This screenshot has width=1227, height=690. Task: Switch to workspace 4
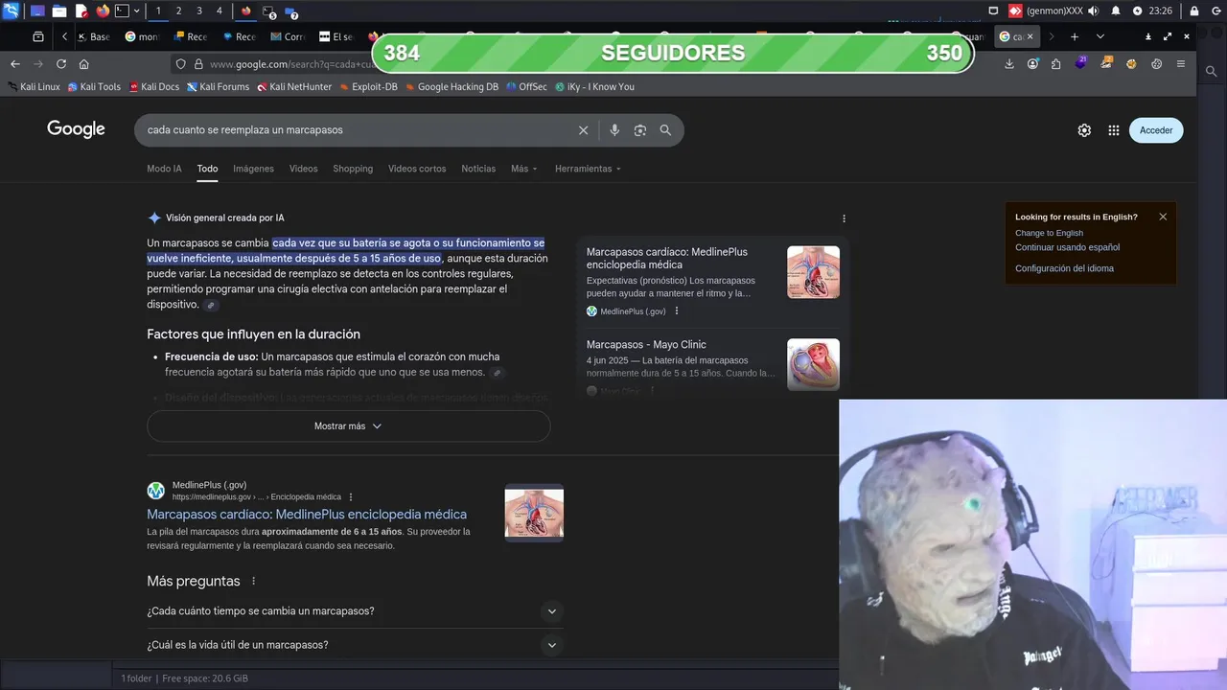(x=220, y=11)
